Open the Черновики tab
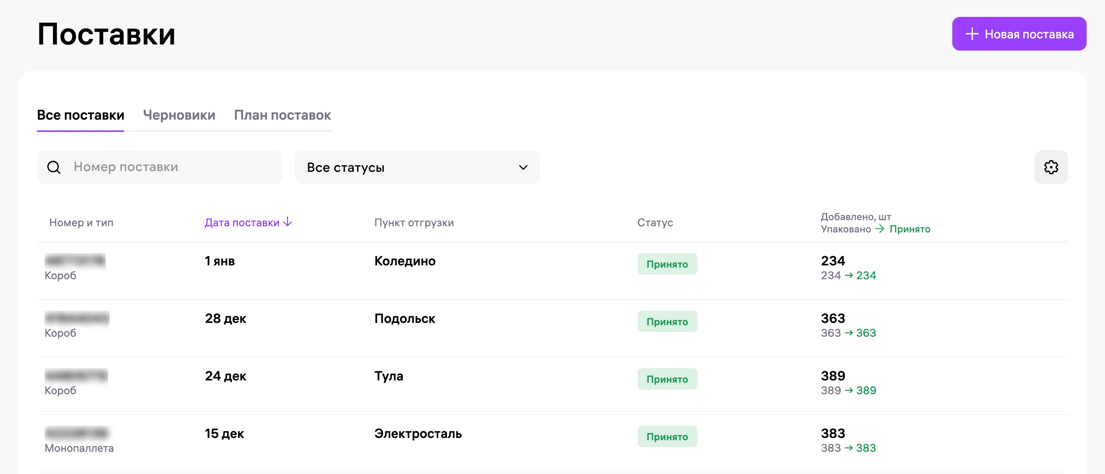 click(179, 115)
